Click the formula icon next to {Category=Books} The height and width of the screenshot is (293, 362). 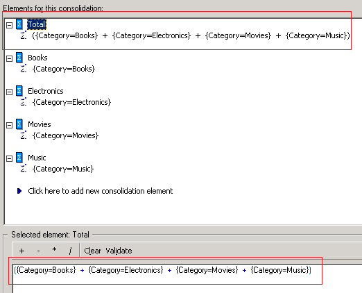click(x=24, y=69)
